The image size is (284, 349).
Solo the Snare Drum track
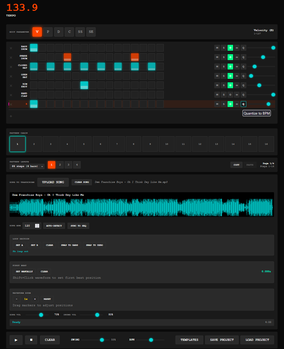tap(224, 57)
